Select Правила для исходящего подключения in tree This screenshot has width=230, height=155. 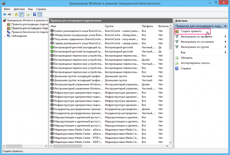point(30,28)
